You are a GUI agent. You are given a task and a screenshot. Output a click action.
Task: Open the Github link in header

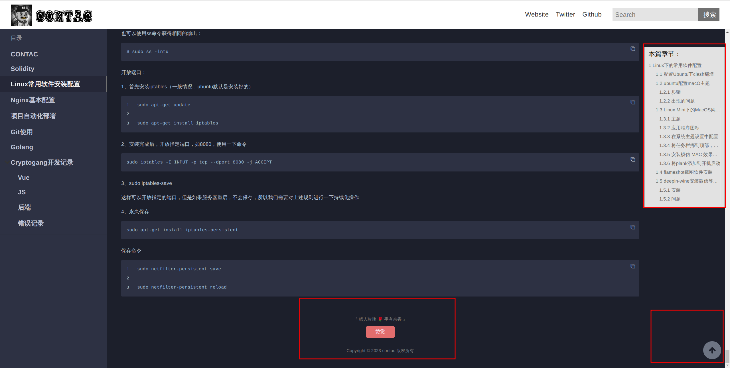pos(592,15)
